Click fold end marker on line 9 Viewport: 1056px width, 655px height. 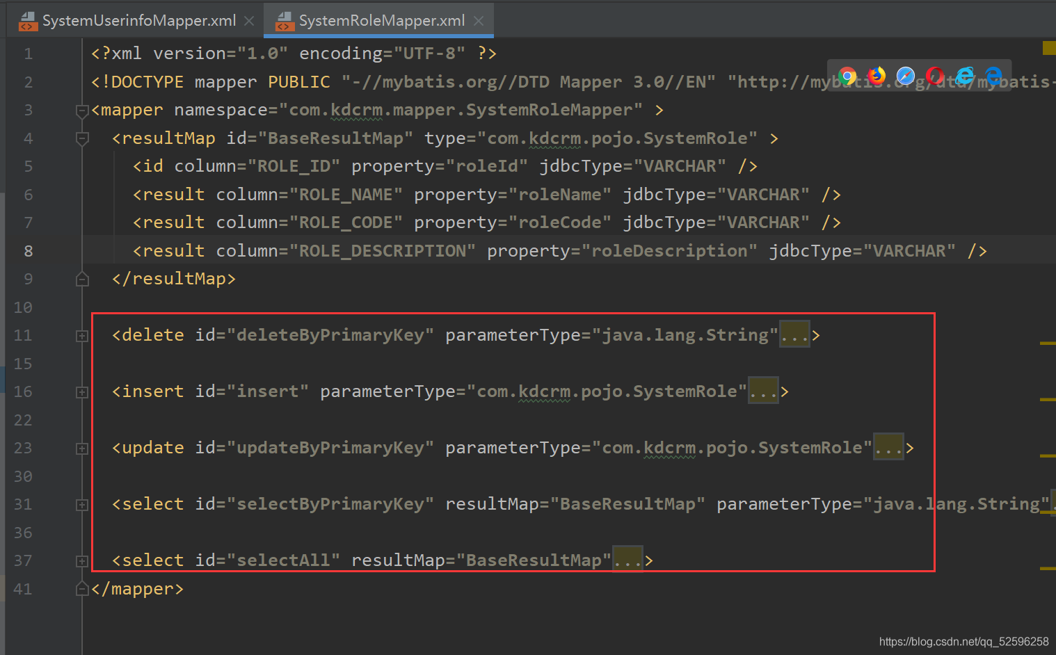82,280
